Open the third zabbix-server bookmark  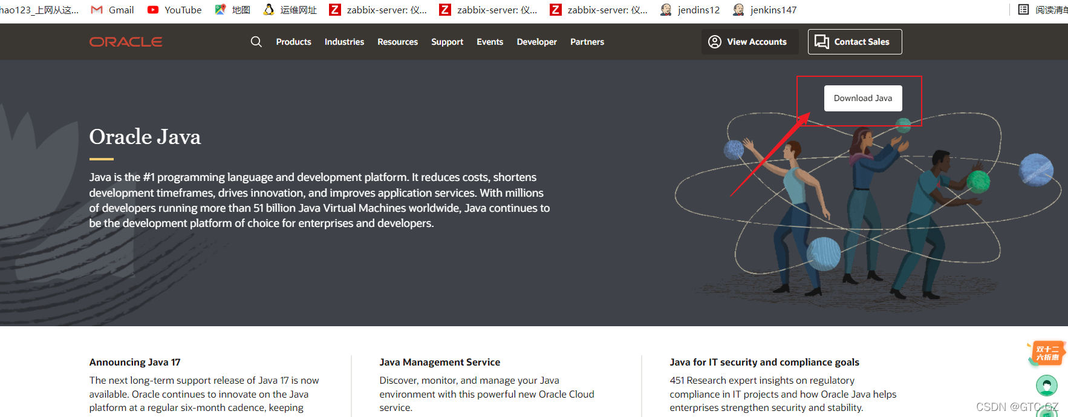coord(599,10)
